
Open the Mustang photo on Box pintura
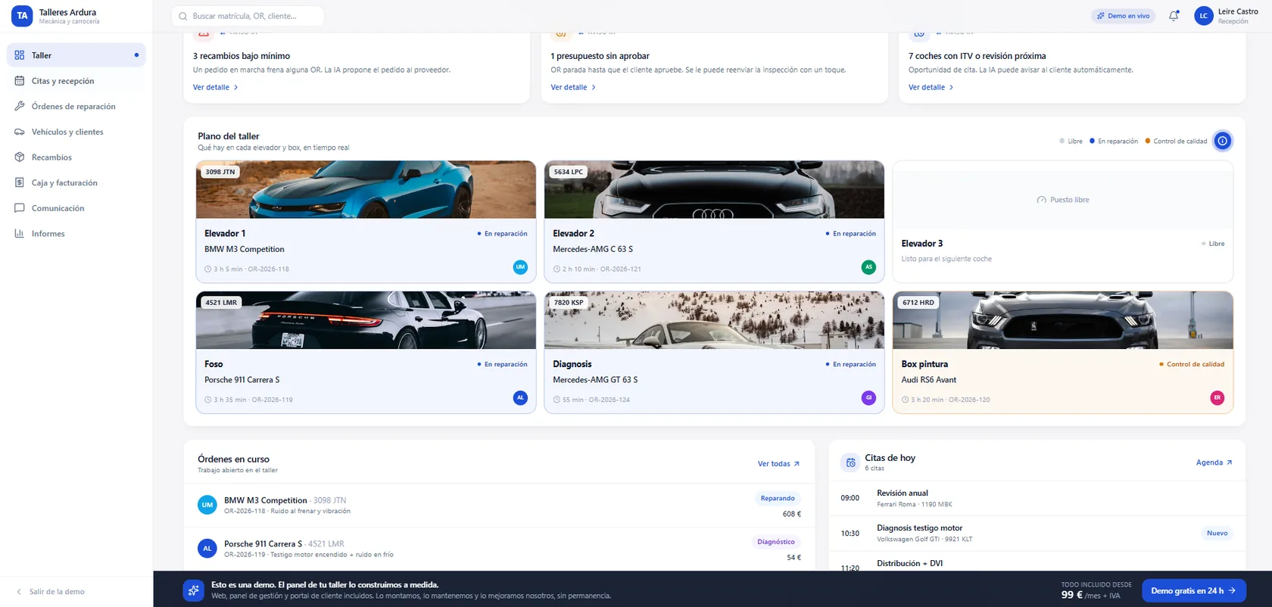tap(1062, 320)
